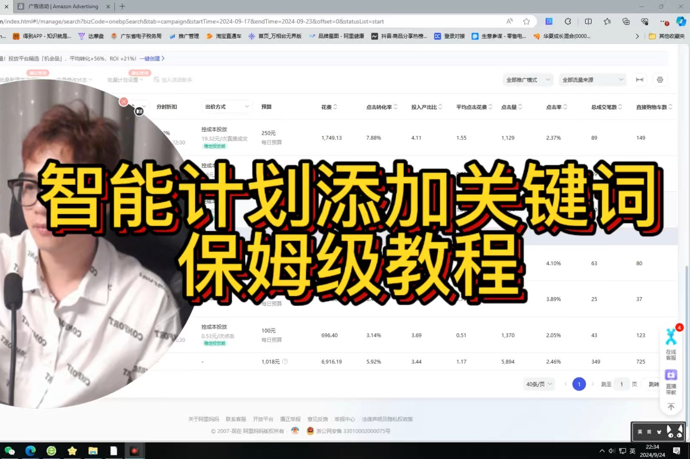Expand the bookmarks bar overflow chevron

coord(637,36)
